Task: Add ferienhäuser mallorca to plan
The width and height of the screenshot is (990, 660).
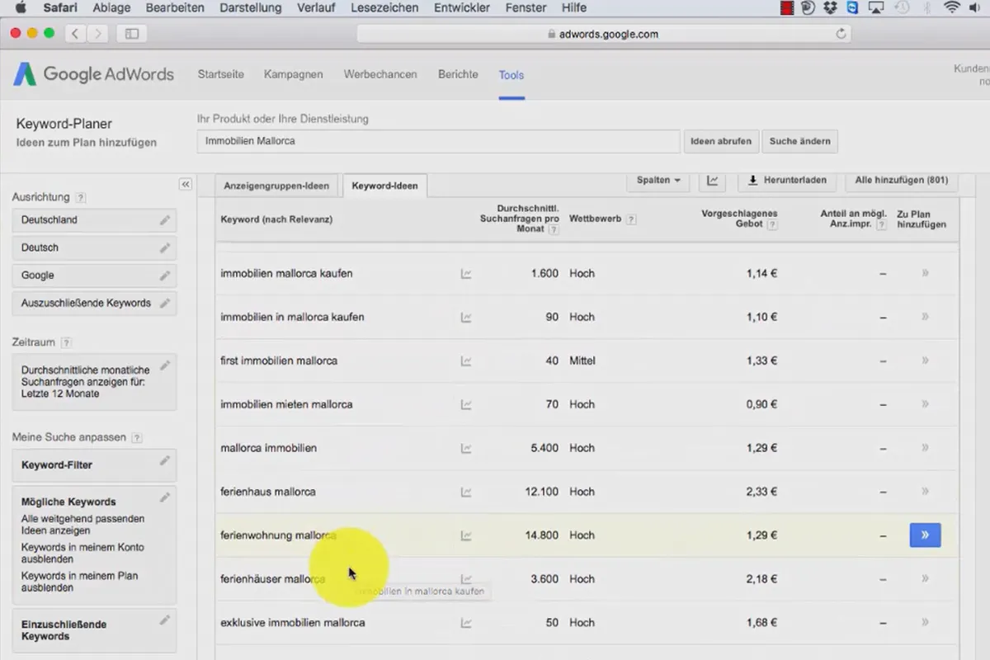Action: [x=925, y=579]
